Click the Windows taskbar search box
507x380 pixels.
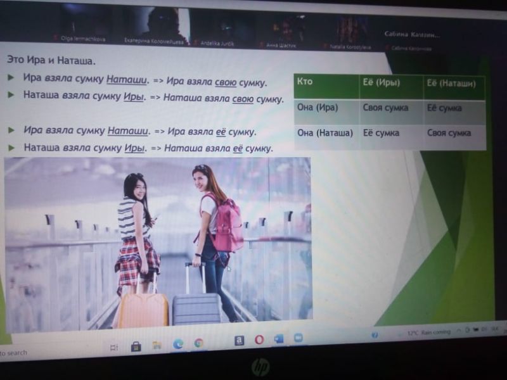pos(25,352)
